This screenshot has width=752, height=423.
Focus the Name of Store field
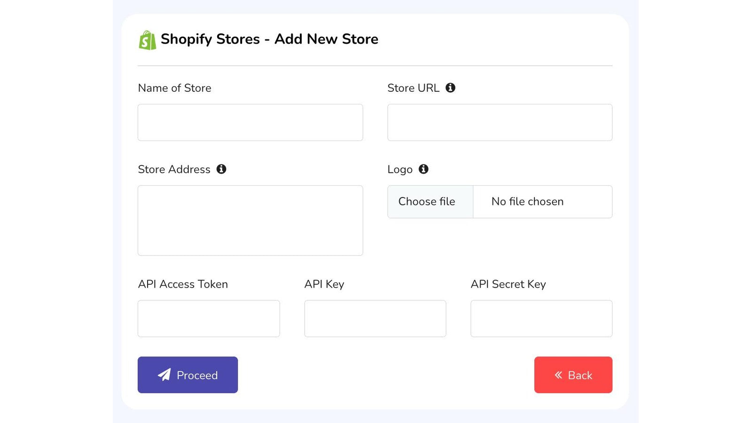(250, 122)
